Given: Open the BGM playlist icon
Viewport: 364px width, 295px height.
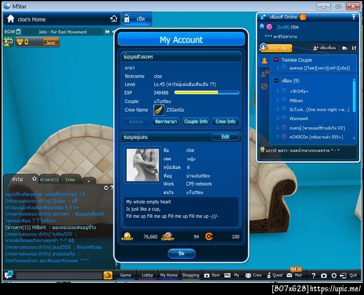Looking at the screenshot, I should coord(18,32).
